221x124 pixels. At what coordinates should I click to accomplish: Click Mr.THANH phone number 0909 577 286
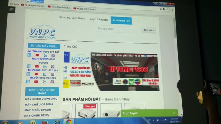coord(51,52)
